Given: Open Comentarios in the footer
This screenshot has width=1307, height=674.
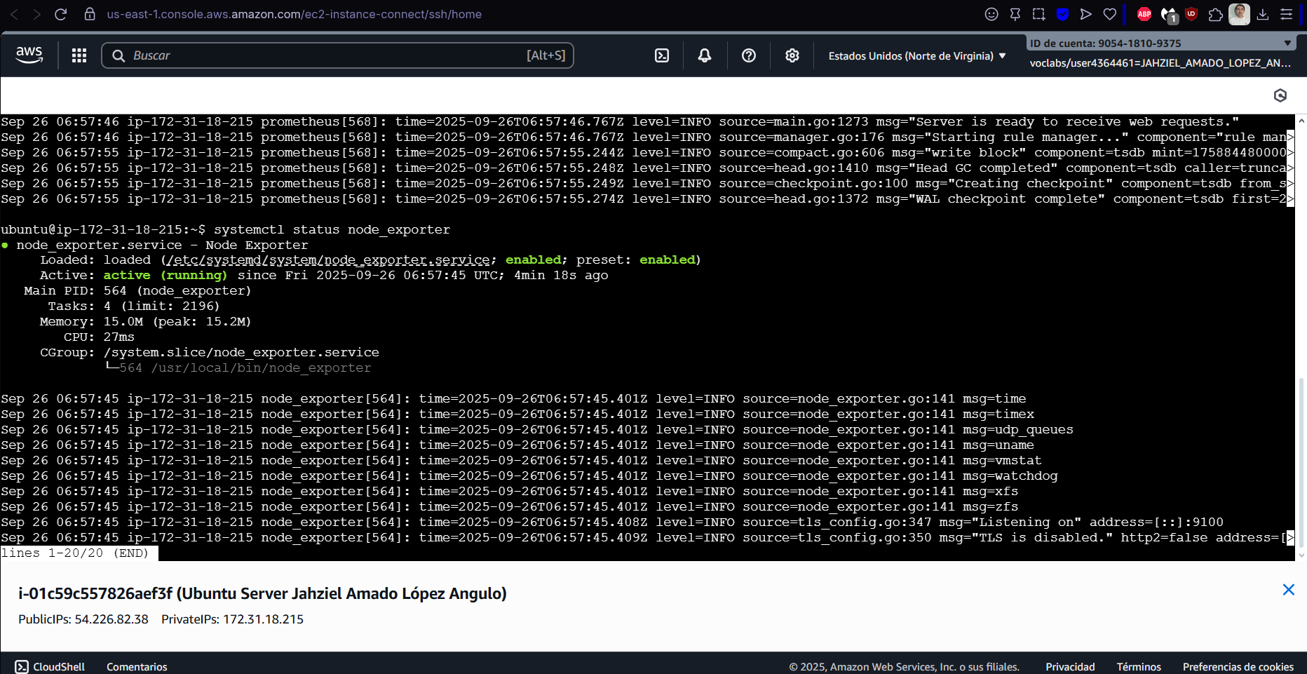Looking at the screenshot, I should [137, 667].
